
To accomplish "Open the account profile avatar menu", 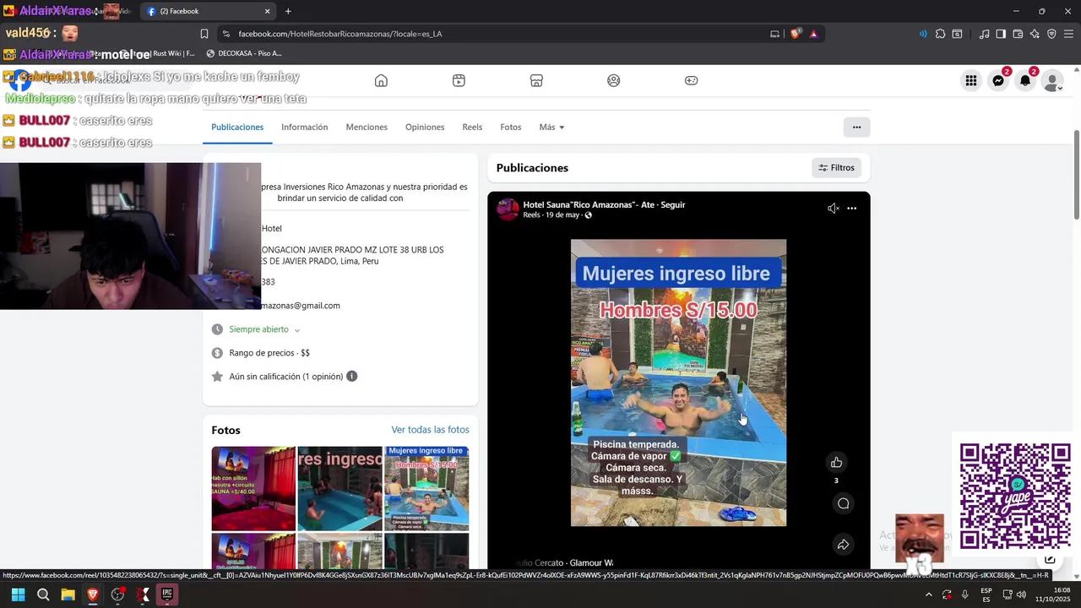I will pos(1052,81).
